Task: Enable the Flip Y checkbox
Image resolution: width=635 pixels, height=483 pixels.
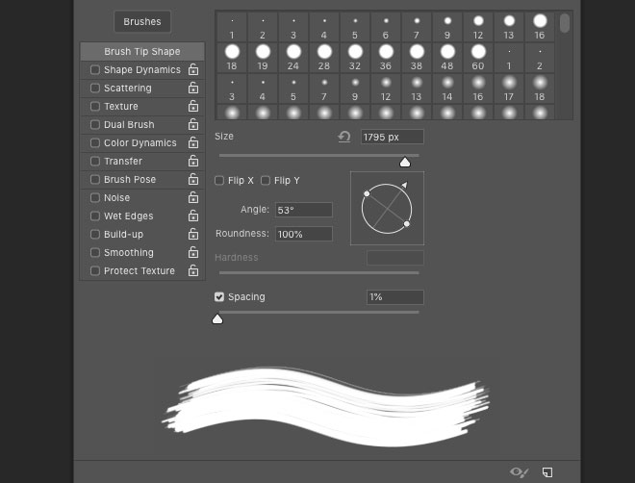Action: tap(266, 180)
